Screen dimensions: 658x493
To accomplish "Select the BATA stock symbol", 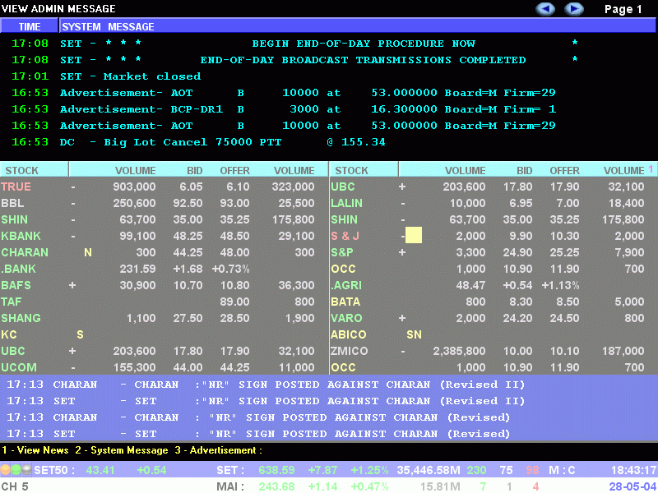I will (345, 302).
